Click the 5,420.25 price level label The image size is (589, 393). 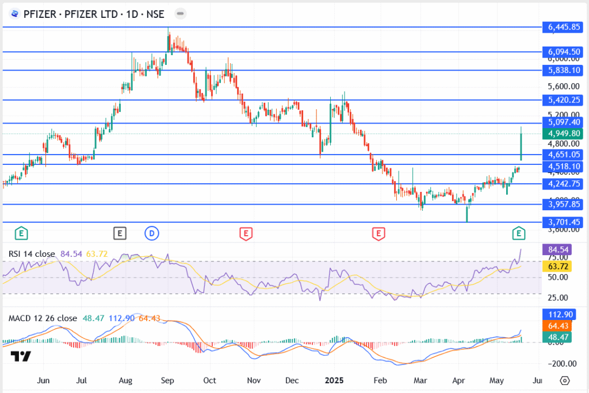(563, 100)
